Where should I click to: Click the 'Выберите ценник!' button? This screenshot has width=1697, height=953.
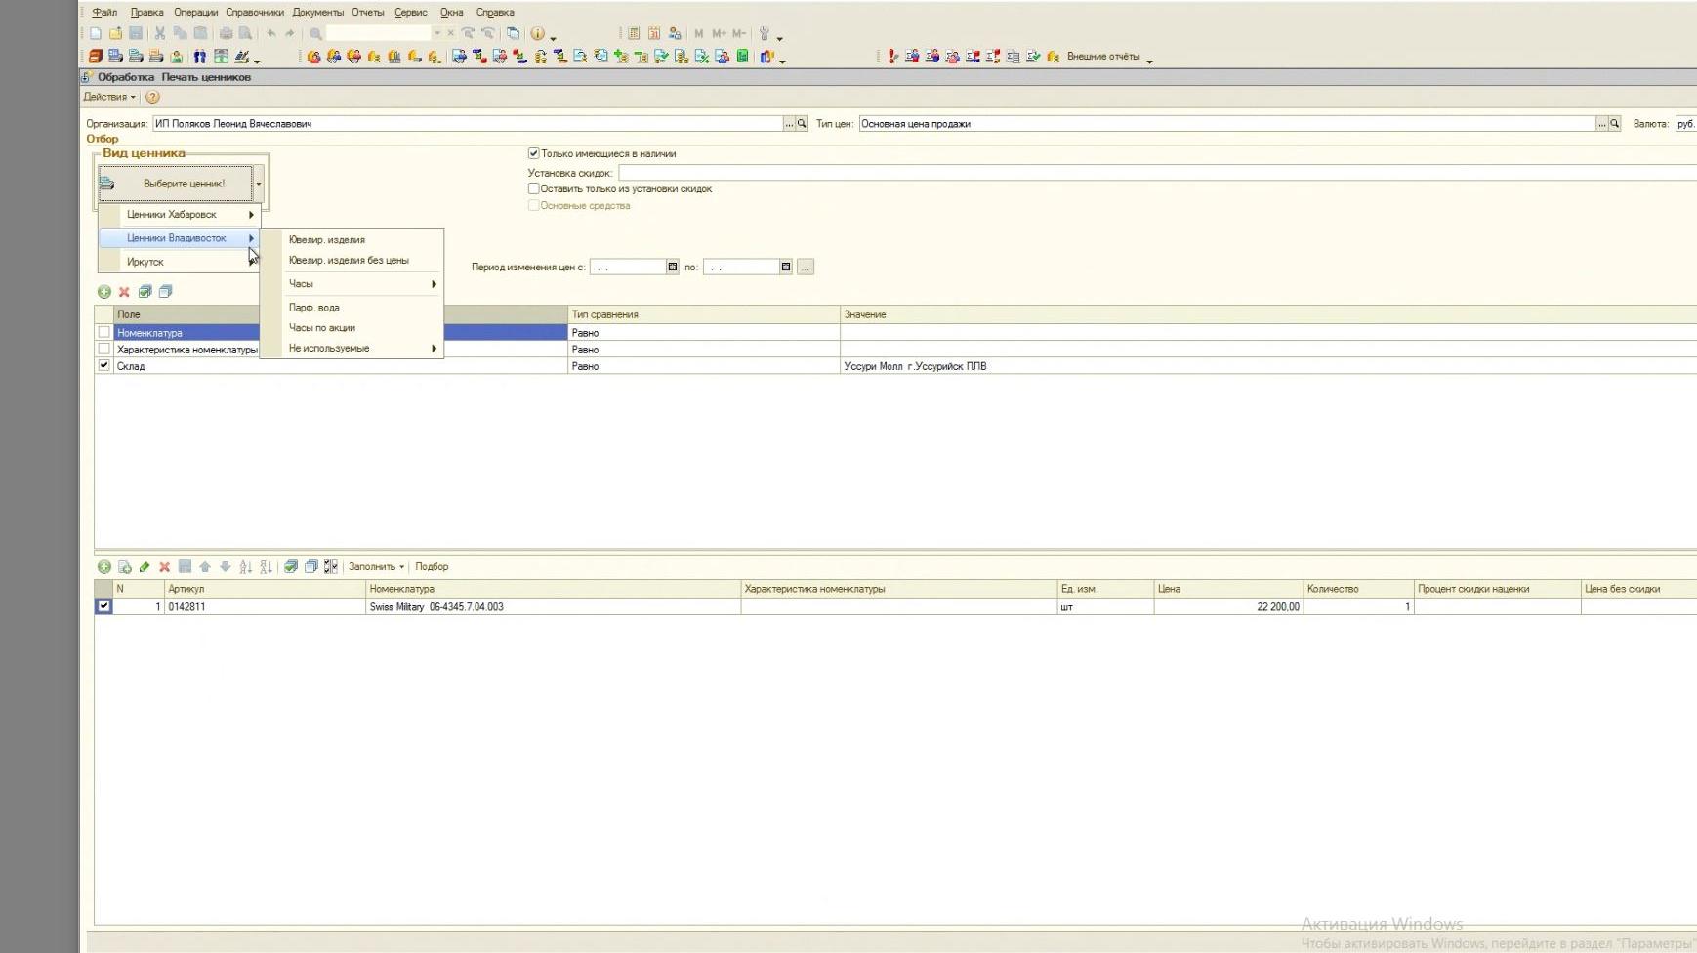176,184
